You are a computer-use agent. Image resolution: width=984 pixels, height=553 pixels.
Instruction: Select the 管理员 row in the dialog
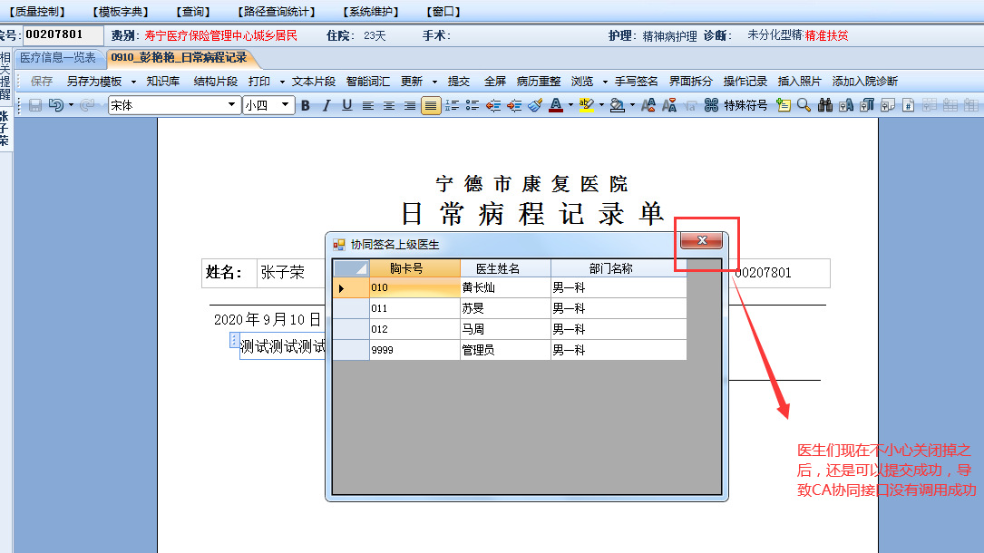[509, 350]
